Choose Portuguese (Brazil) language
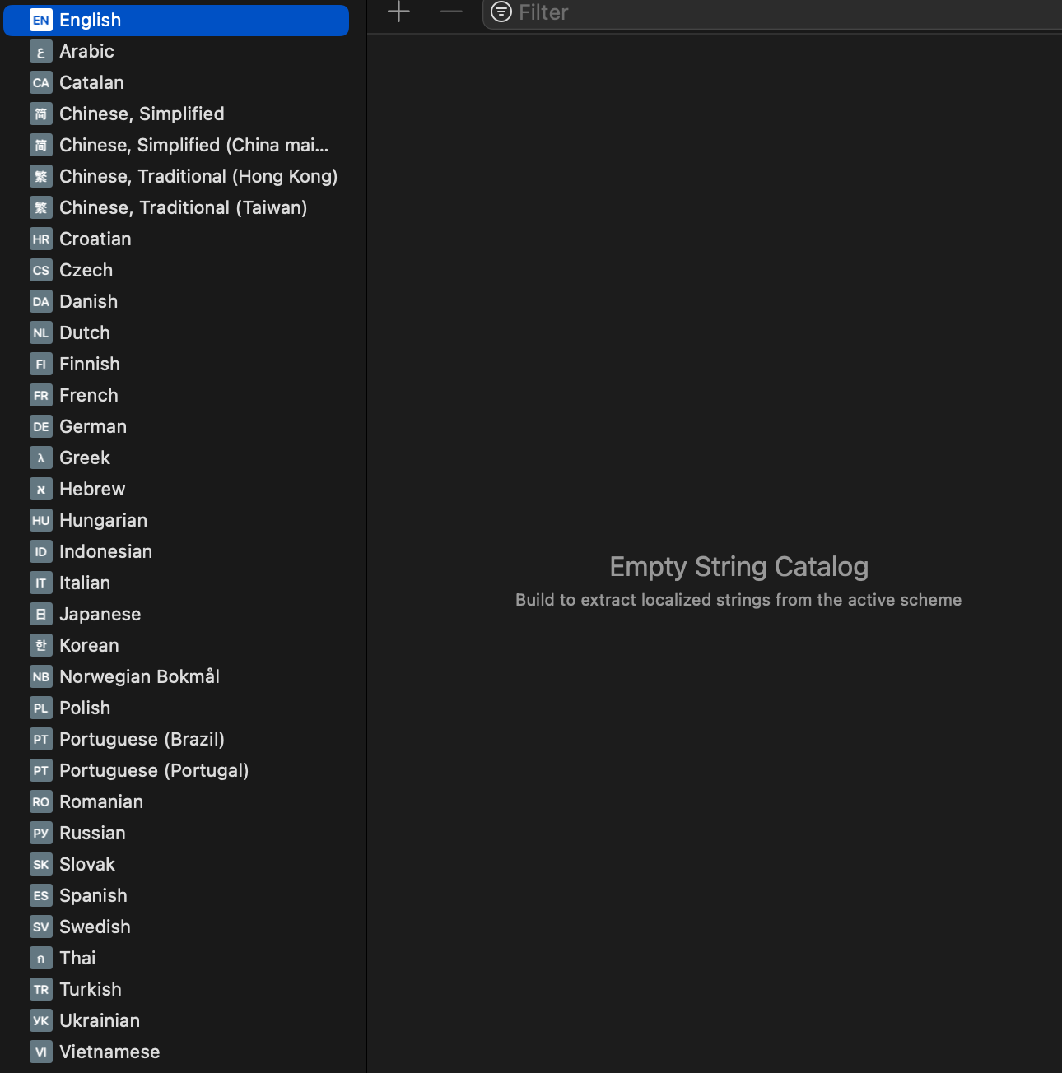 coord(142,740)
